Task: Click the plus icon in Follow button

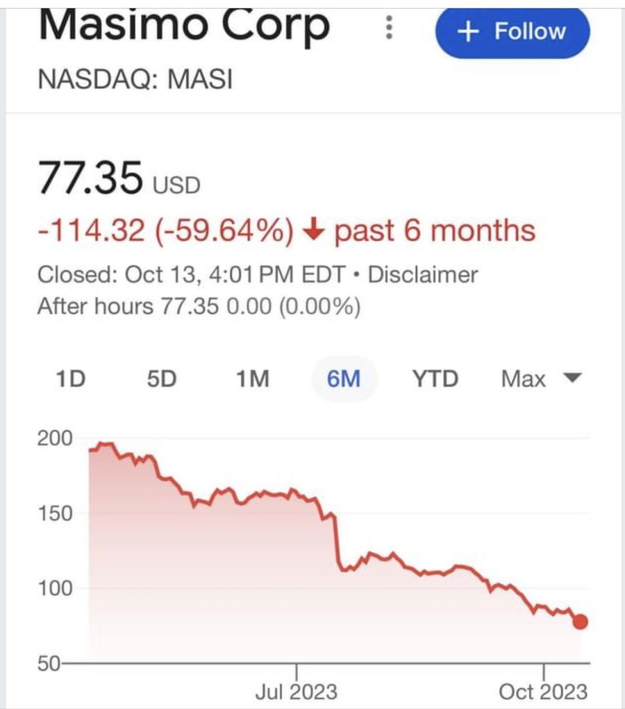Action: [x=468, y=32]
